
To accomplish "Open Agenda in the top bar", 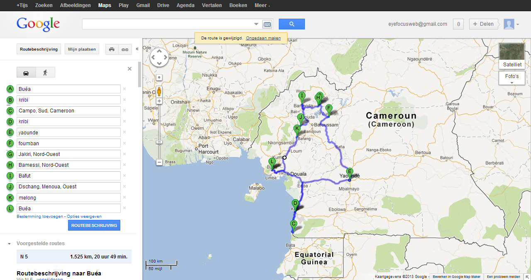I will (x=185, y=5).
